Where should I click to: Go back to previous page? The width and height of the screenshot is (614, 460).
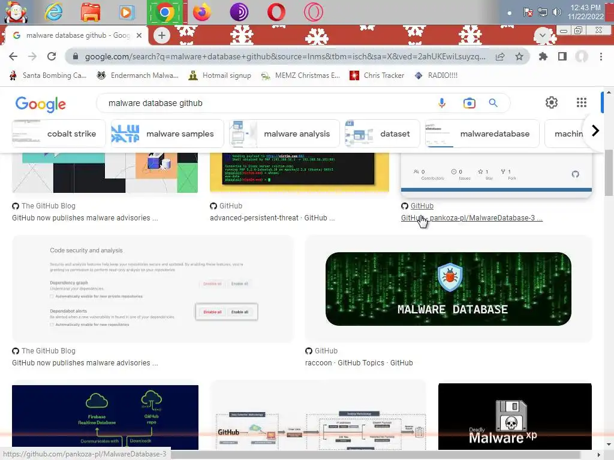tap(13, 56)
